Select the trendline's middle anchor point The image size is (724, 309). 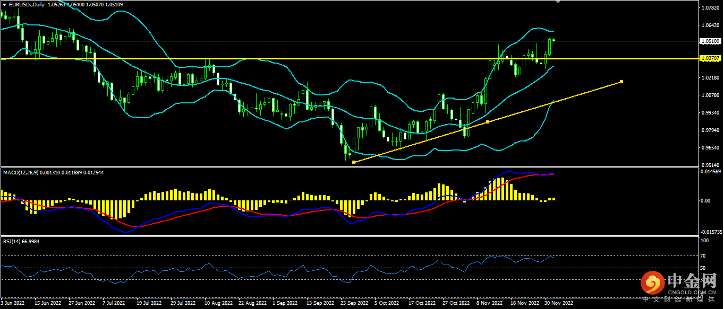click(488, 122)
